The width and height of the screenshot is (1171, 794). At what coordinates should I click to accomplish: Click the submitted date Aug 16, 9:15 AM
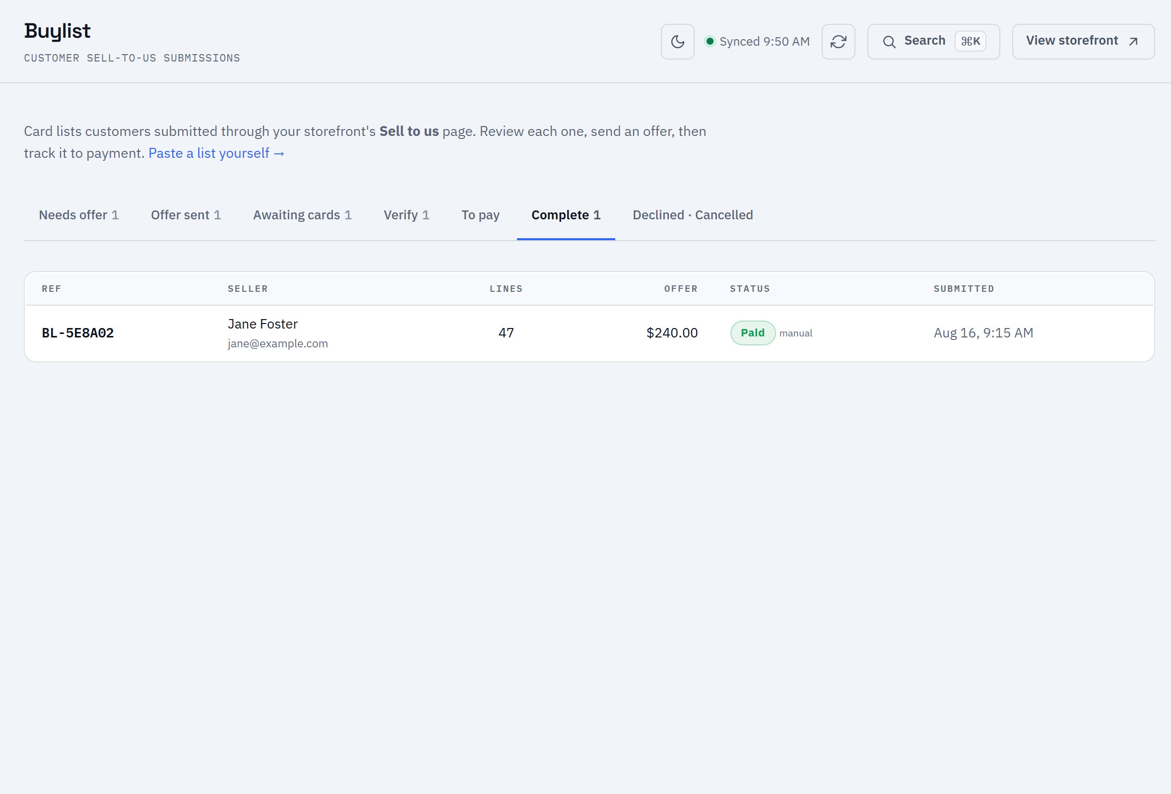coord(983,333)
